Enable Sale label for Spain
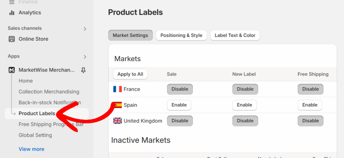This screenshot has height=158, width=344. point(179,105)
